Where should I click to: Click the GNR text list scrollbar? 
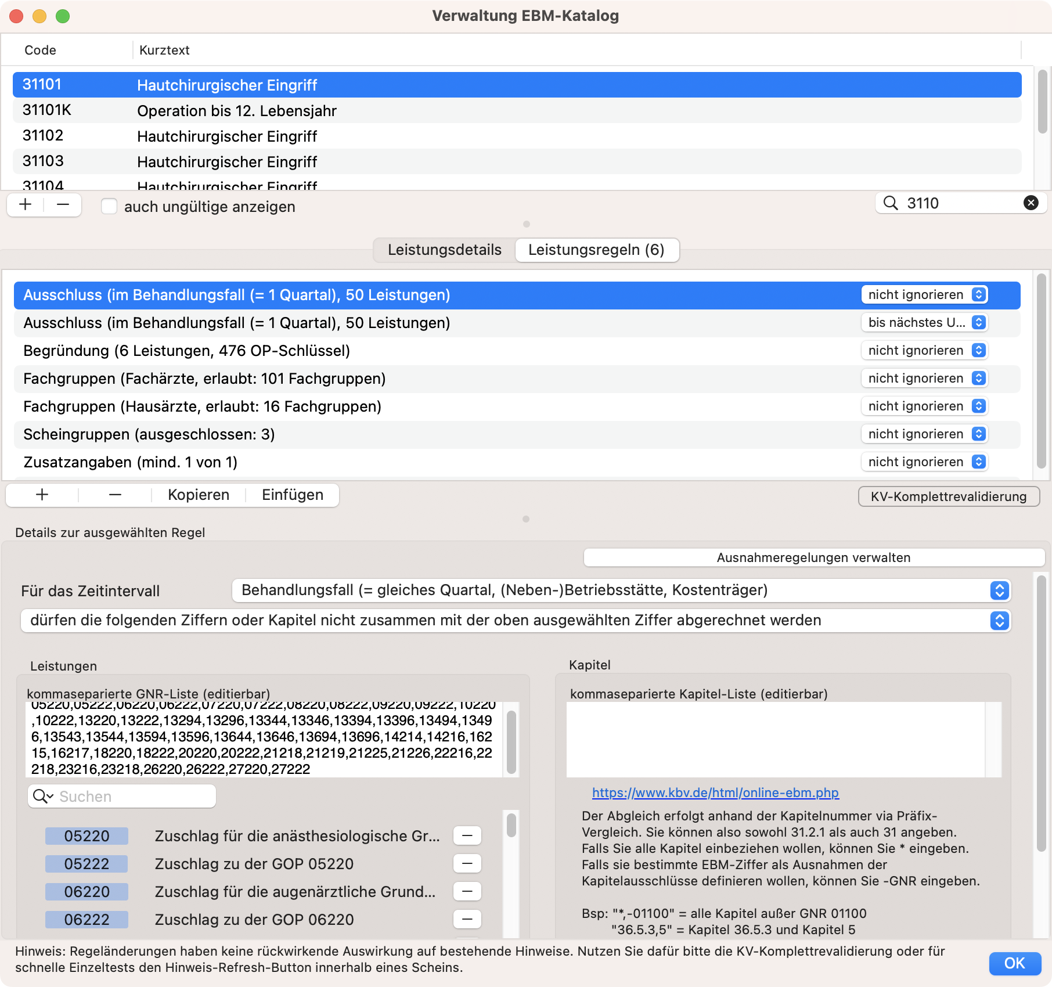[x=511, y=742]
